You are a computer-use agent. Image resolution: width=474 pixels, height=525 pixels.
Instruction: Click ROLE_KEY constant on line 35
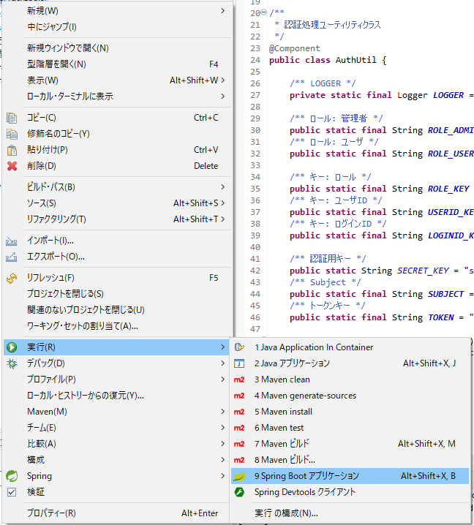pos(448,189)
